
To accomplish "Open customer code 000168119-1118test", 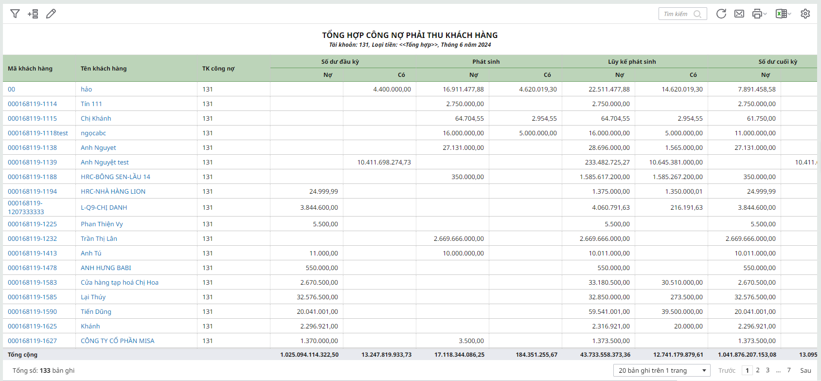I will (x=38, y=133).
